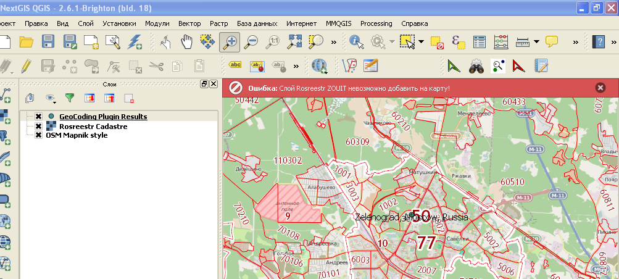Click the Zoom Out magnifier tool

[x=251, y=42]
